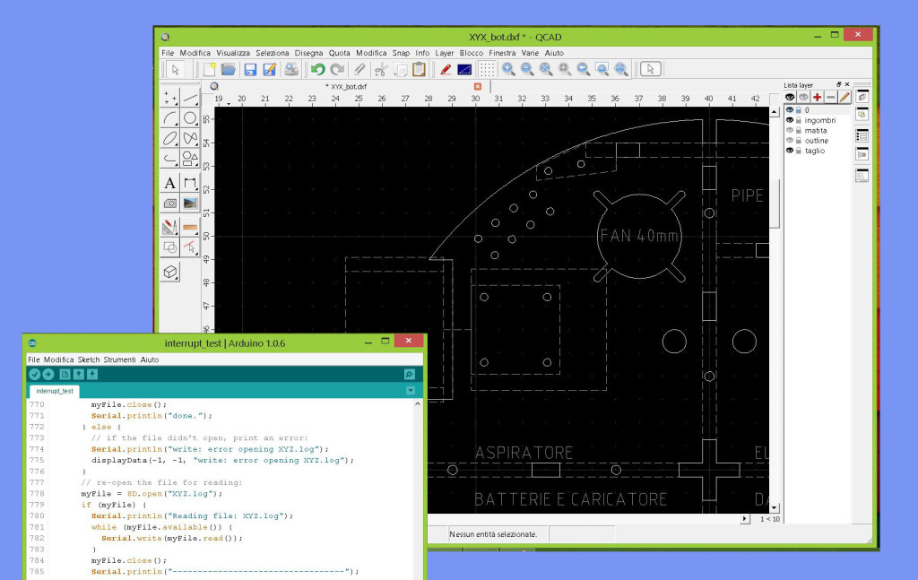Edit layer with pencil icon in layer list
The height and width of the screenshot is (580, 918).
(844, 97)
